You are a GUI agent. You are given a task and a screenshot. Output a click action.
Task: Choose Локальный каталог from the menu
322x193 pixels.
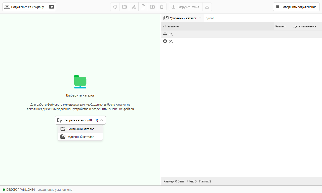pos(80,129)
